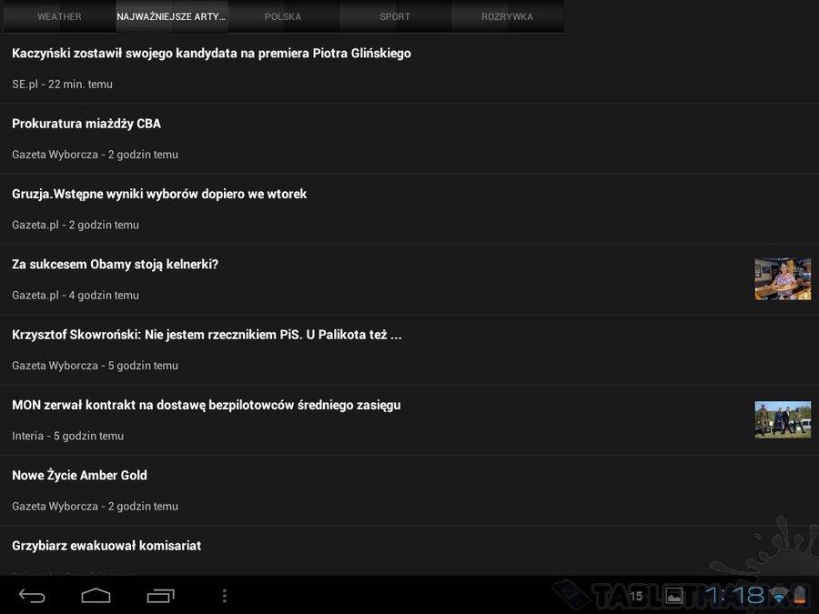Tap the Android home icon
The height and width of the screenshot is (614, 819).
pyautogui.click(x=96, y=596)
